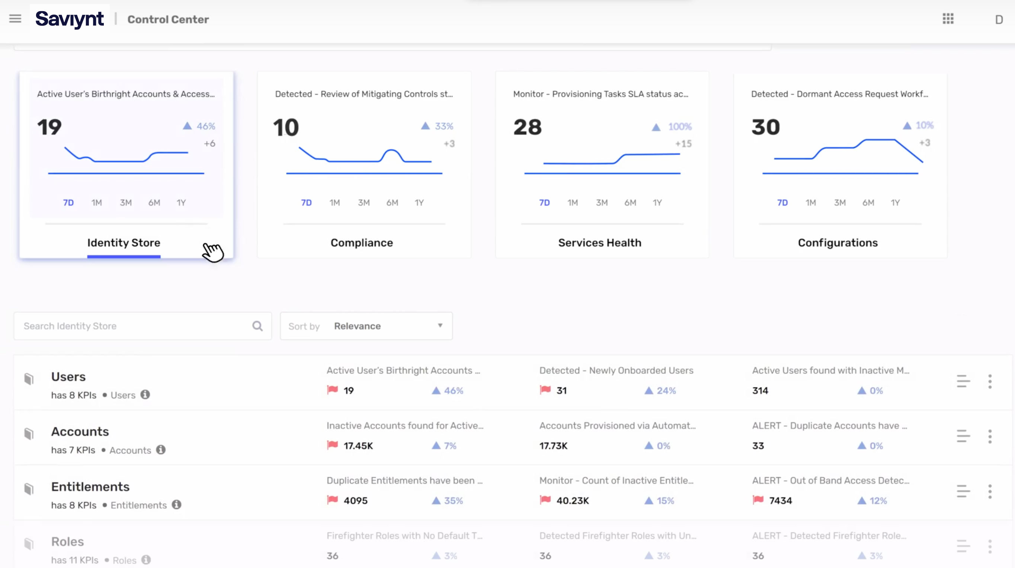Click the Search Identity Store field
The image size is (1015, 568).
(134, 326)
